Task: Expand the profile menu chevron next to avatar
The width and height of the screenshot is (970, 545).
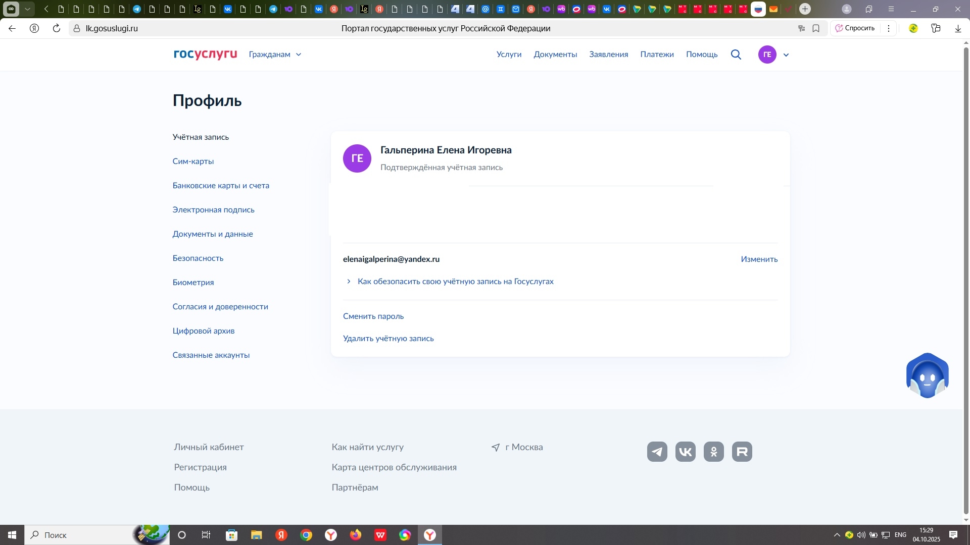Action: pyautogui.click(x=786, y=55)
